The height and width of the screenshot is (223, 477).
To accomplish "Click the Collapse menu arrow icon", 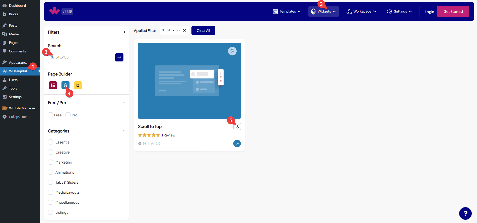I will 5,117.
